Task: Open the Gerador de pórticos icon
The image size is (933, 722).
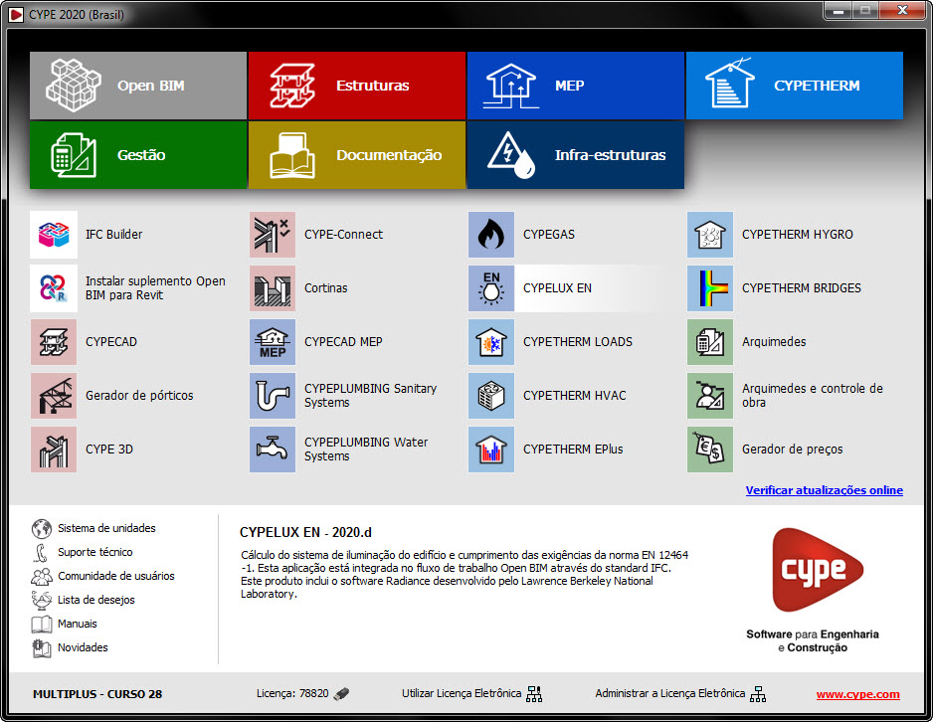Action: 54,396
